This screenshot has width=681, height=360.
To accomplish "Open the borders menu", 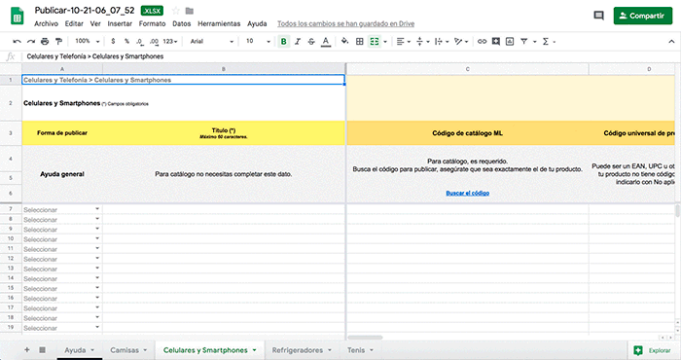I will [x=360, y=41].
